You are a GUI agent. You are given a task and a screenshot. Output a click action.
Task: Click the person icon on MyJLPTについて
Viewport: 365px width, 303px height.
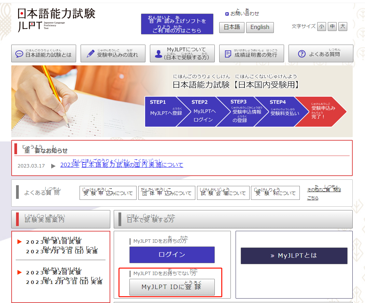coord(158,54)
